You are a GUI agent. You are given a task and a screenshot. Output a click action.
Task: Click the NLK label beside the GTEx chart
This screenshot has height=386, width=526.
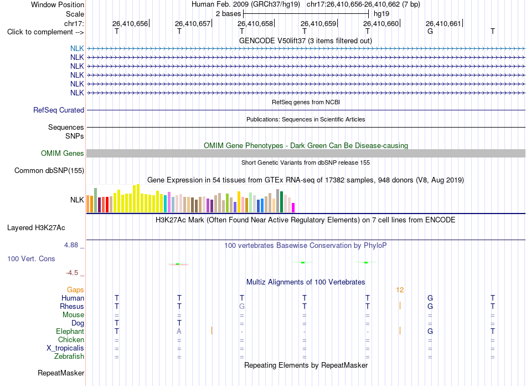click(x=77, y=200)
